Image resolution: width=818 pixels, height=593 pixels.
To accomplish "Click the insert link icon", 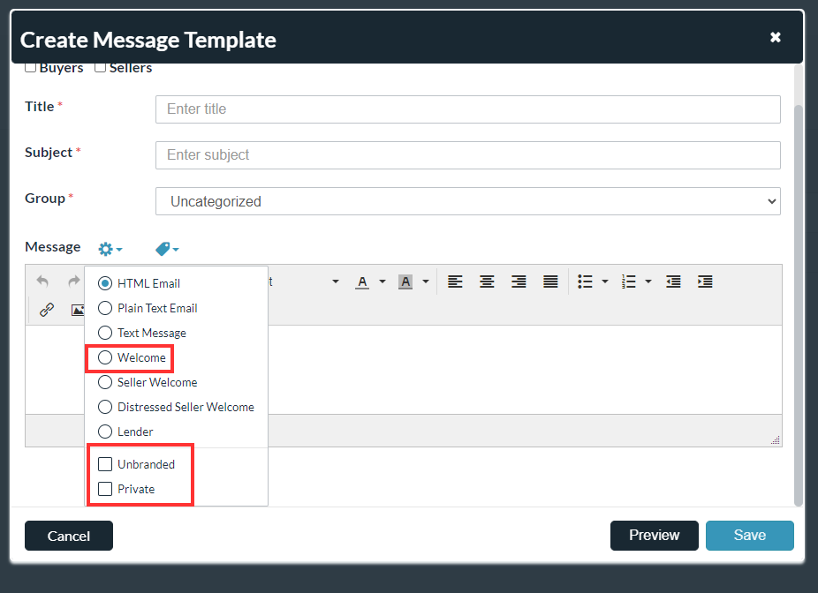I will (47, 310).
